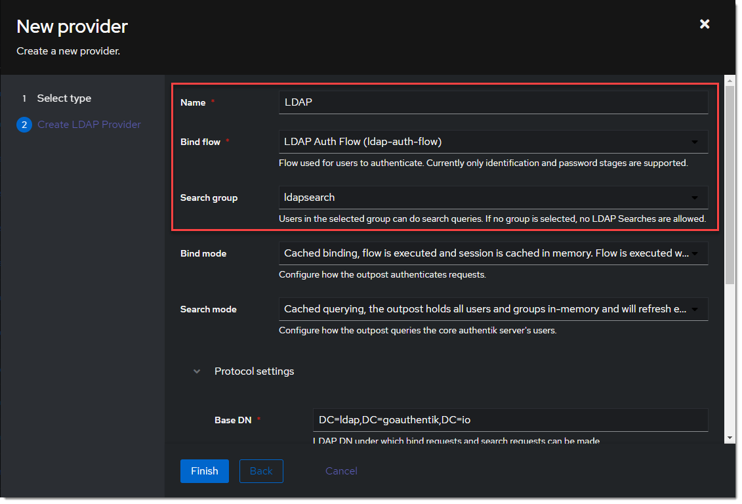This screenshot has height=504, width=742.
Task: Focus the Name text field
Action: 493,102
